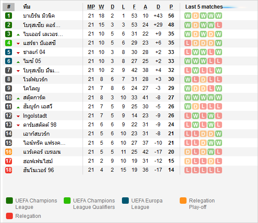Click the red down arrow beside แฮร์ธา บีเอสซี
The height and width of the screenshot is (223, 258).
point(18,44)
